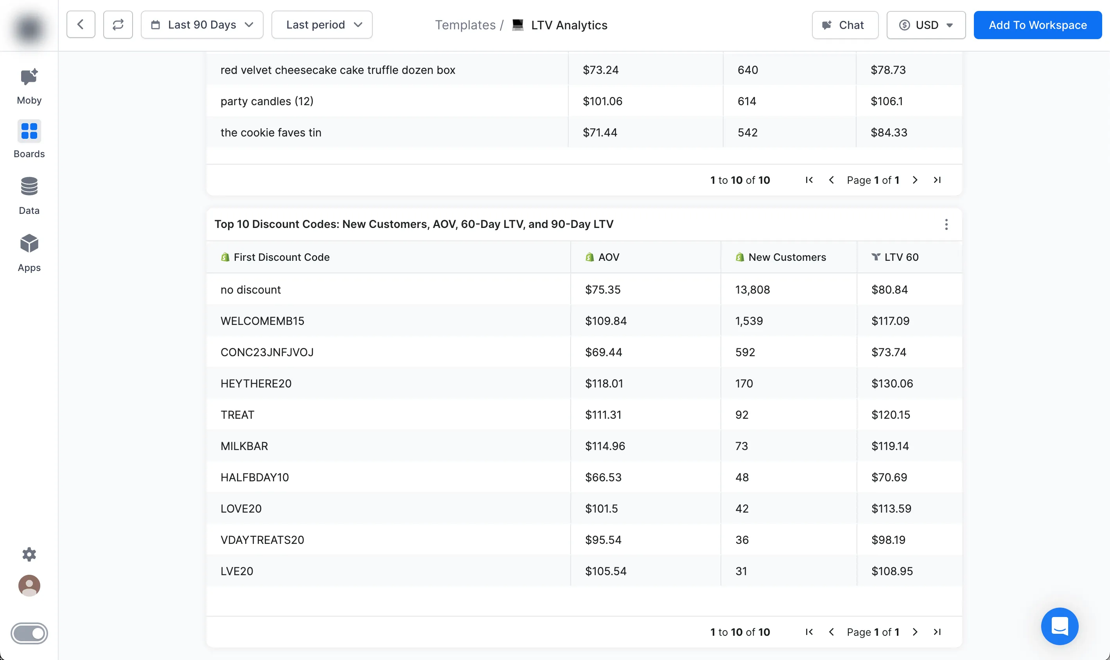Sort by New Customers column header
Image resolution: width=1110 pixels, height=660 pixels.
coord(787,257)
